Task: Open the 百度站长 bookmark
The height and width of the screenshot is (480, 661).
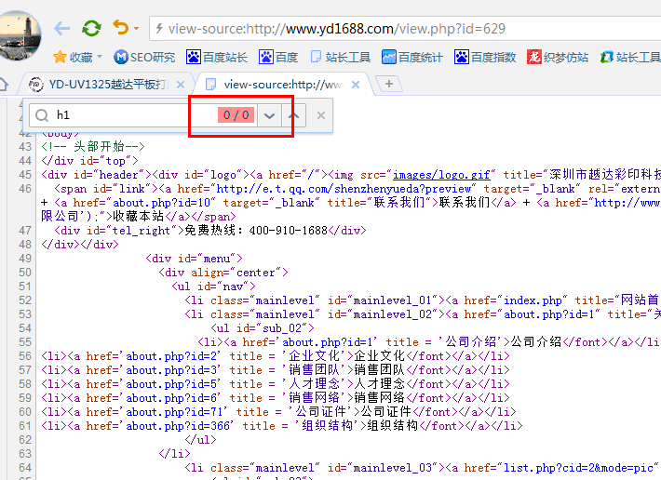Action: tap(217, 57)
